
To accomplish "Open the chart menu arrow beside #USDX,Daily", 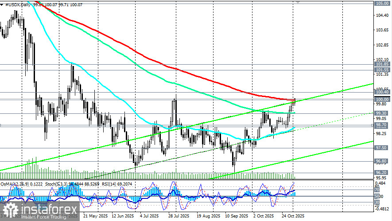I will pos(1,5).
